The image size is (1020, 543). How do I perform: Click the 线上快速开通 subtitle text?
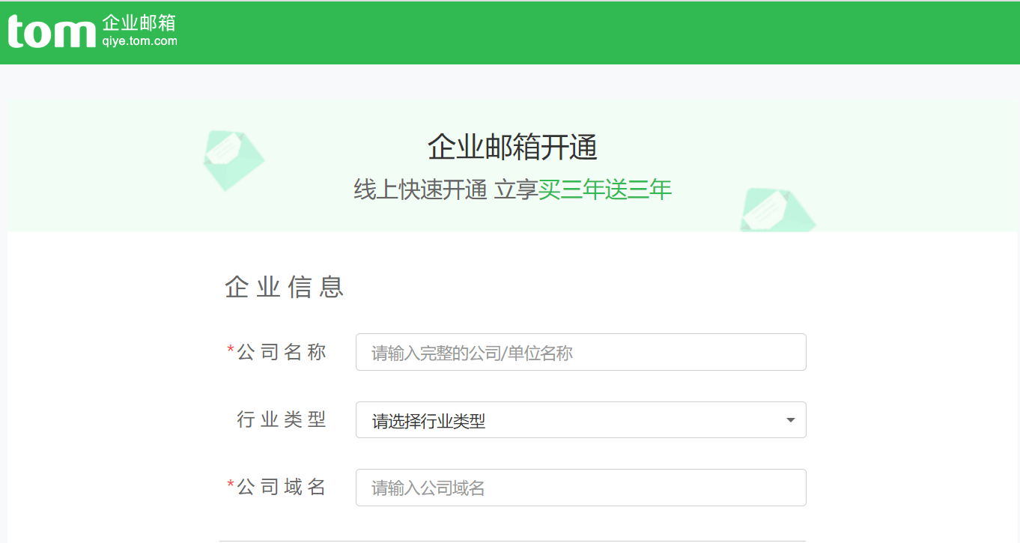tap(419, 190)
